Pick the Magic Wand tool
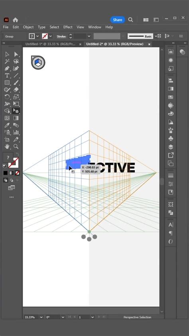Screen dimensions: 189x336 click(x=7, y=61)
